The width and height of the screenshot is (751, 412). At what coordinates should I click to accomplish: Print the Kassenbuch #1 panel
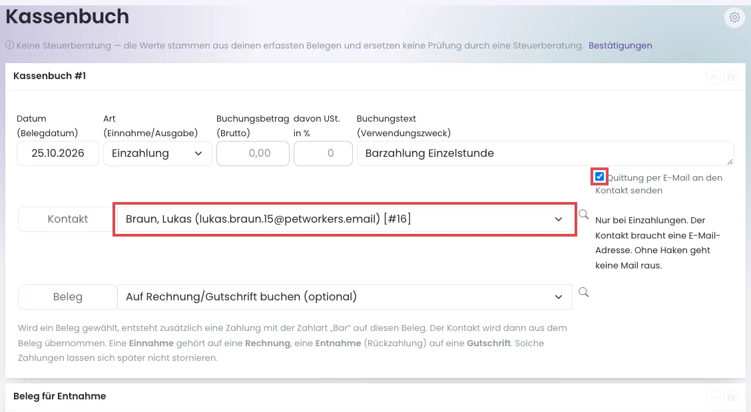[x=731, y=77]
